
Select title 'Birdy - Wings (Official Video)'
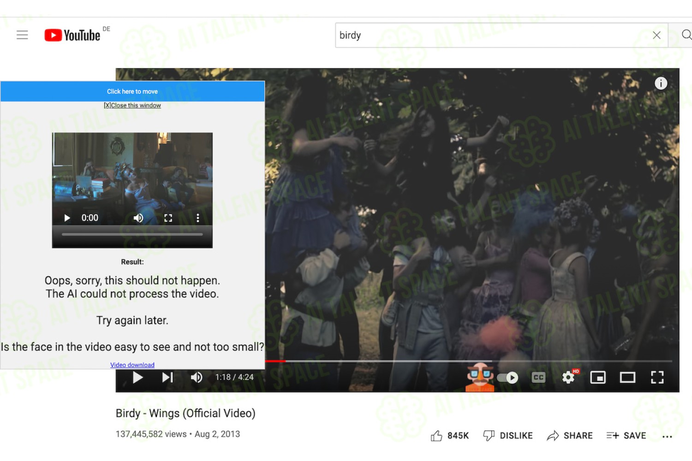click(x=185, y=413)
